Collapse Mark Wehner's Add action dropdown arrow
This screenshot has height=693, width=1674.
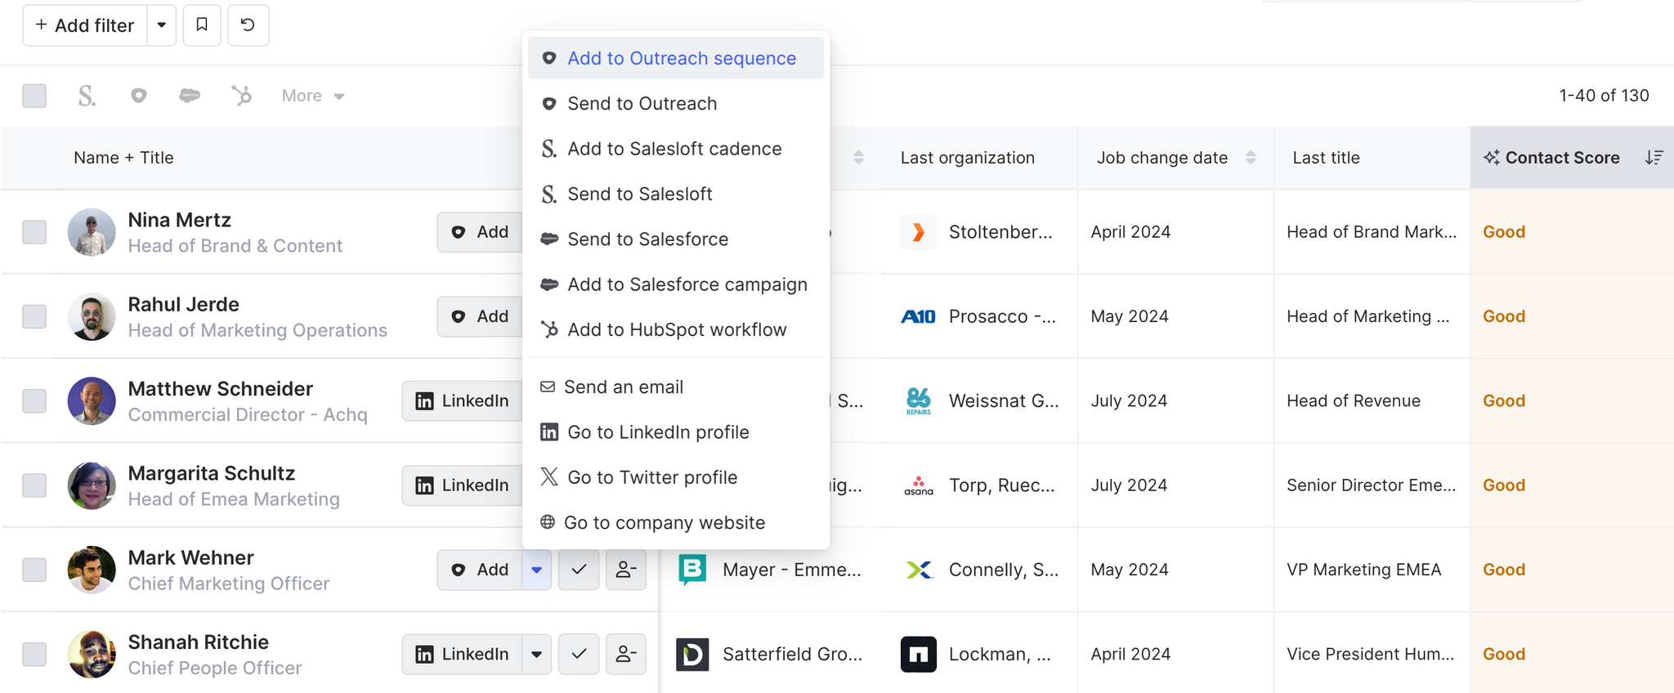pyautogui.click(x=536, y=570)
